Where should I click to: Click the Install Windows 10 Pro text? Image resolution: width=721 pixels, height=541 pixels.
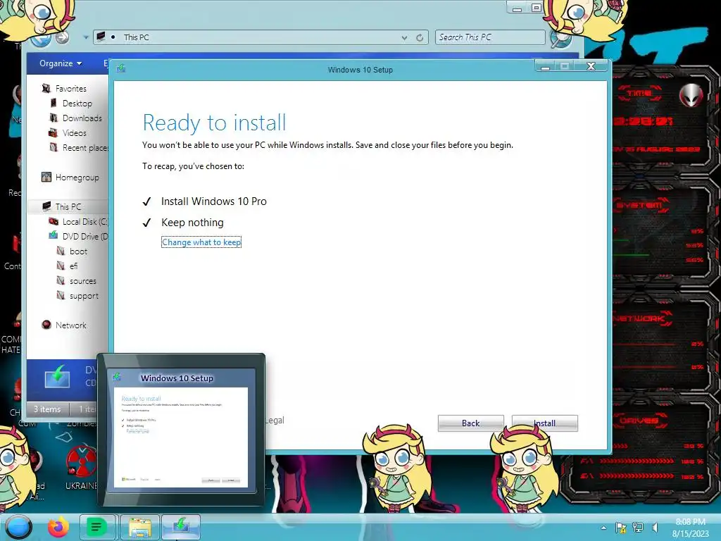click(x=214, y=201)
